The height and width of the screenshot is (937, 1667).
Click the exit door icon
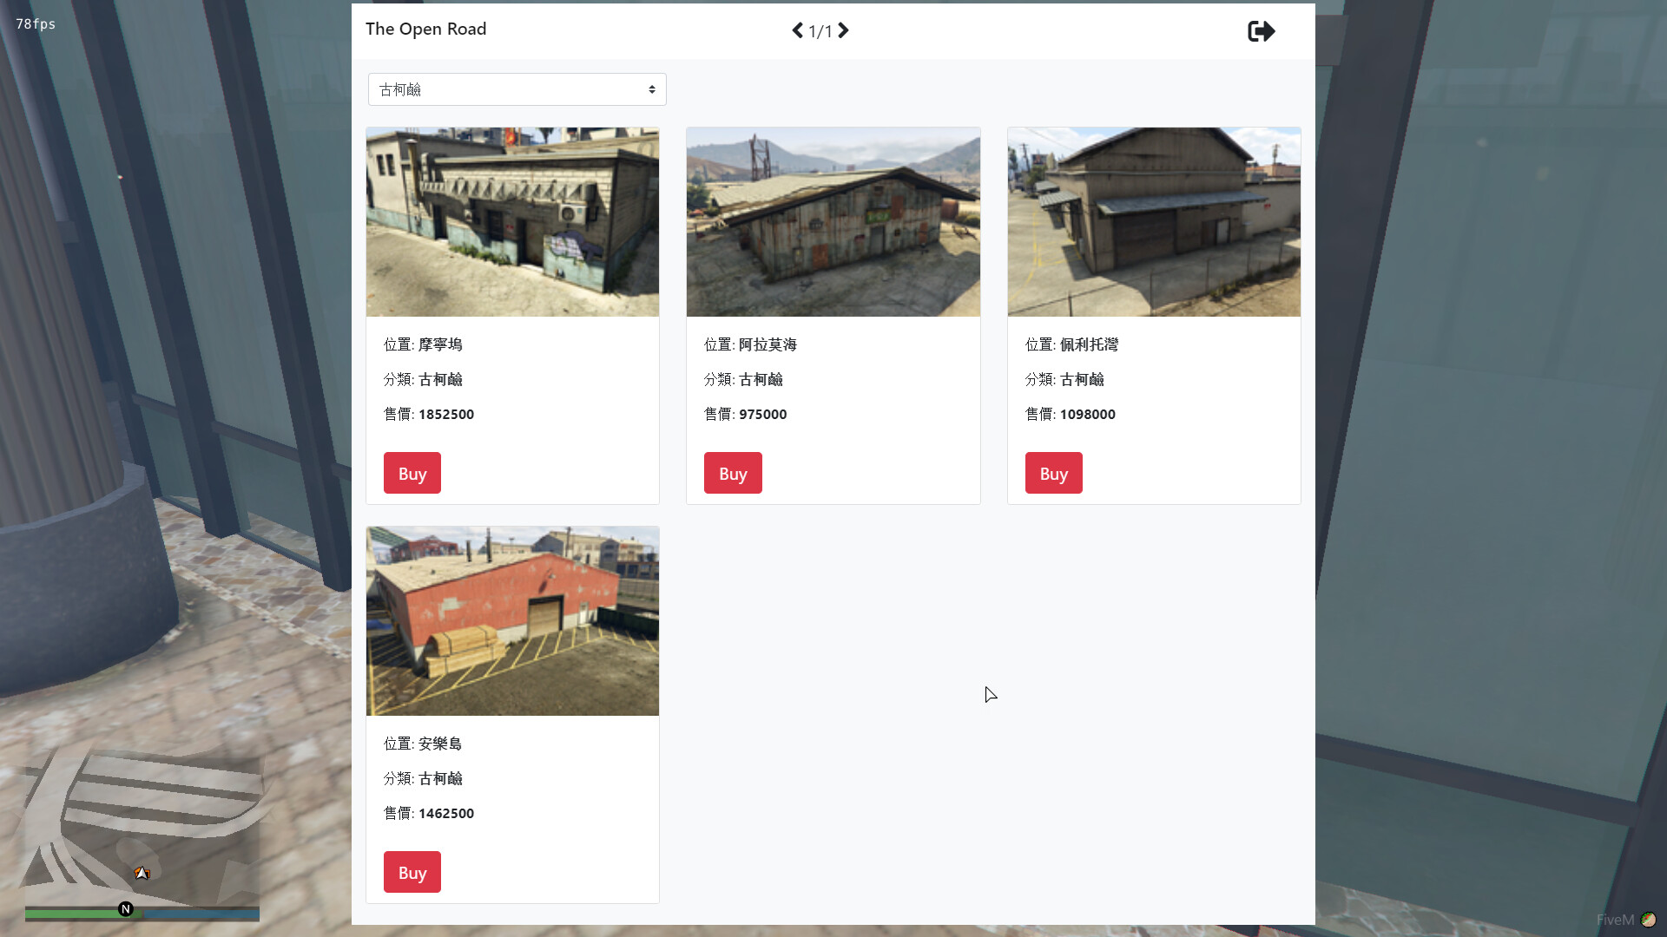pyautogui.click(x=1261, y=31)
